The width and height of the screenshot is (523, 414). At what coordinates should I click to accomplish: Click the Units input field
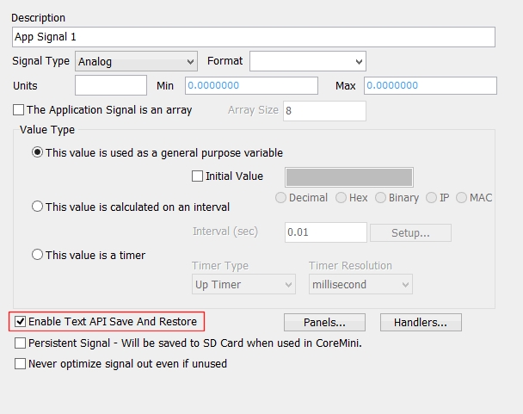[x=111, y=86]
